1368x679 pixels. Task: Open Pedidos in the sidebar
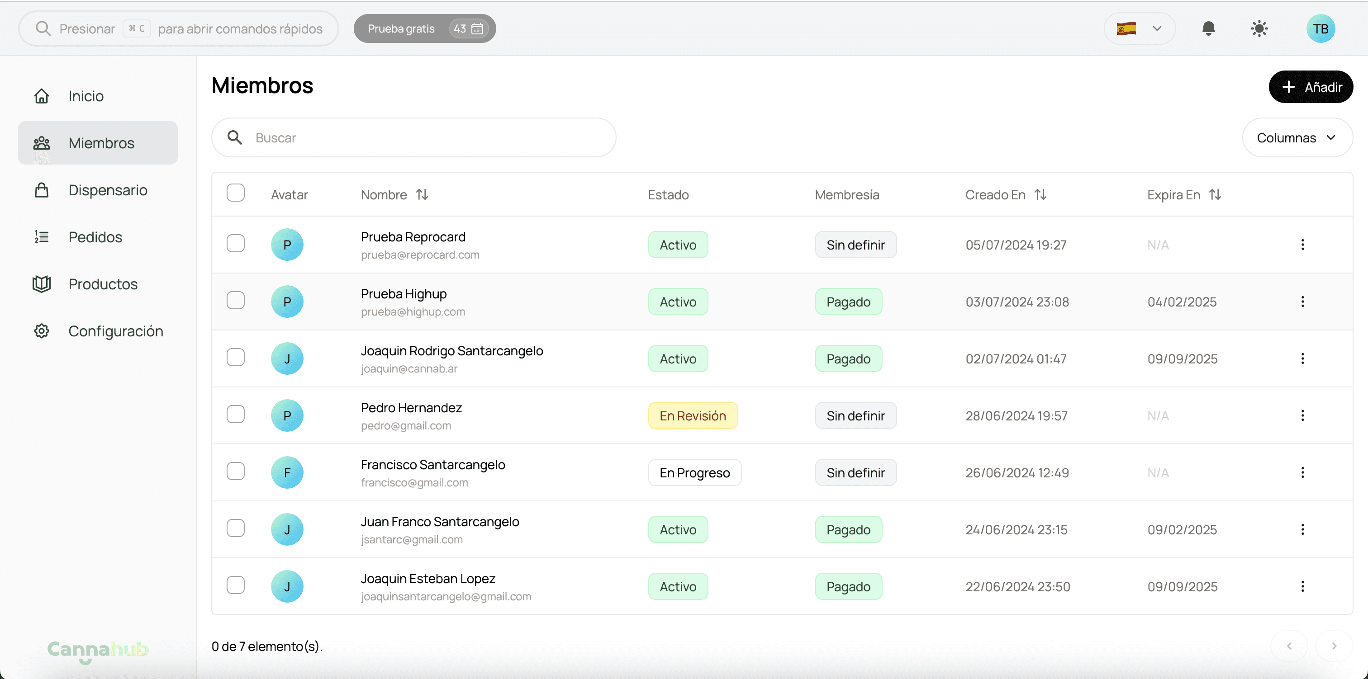[95, 237]
